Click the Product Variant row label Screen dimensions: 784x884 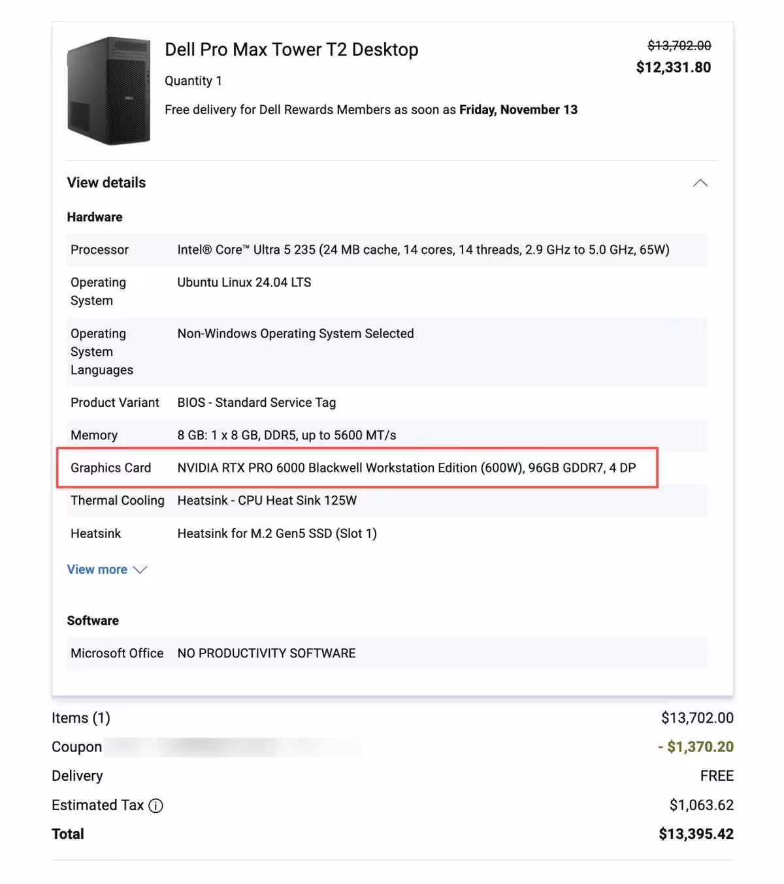pyautogui.click(x=115, y=402)
